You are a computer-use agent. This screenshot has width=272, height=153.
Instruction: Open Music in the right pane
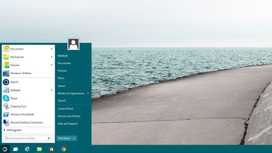[x=61, y=78]
